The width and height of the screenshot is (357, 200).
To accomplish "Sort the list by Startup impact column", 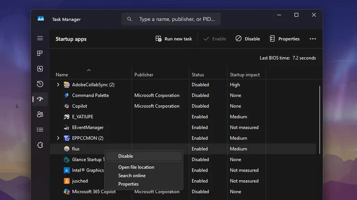I will pyautogui.click(x=245, y=74).
